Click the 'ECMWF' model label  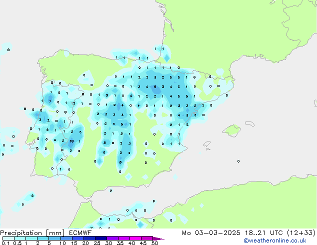80,233
